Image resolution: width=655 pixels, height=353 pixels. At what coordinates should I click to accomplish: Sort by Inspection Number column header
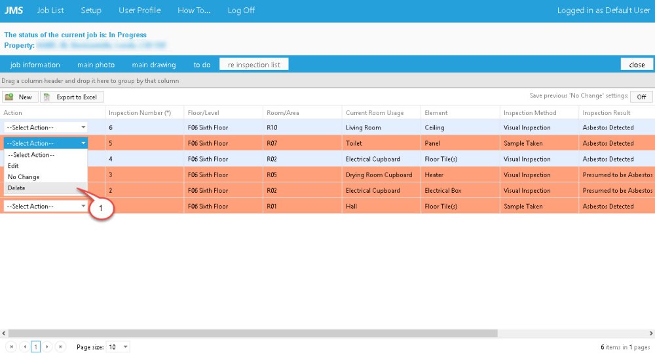(x=140, y=113)
